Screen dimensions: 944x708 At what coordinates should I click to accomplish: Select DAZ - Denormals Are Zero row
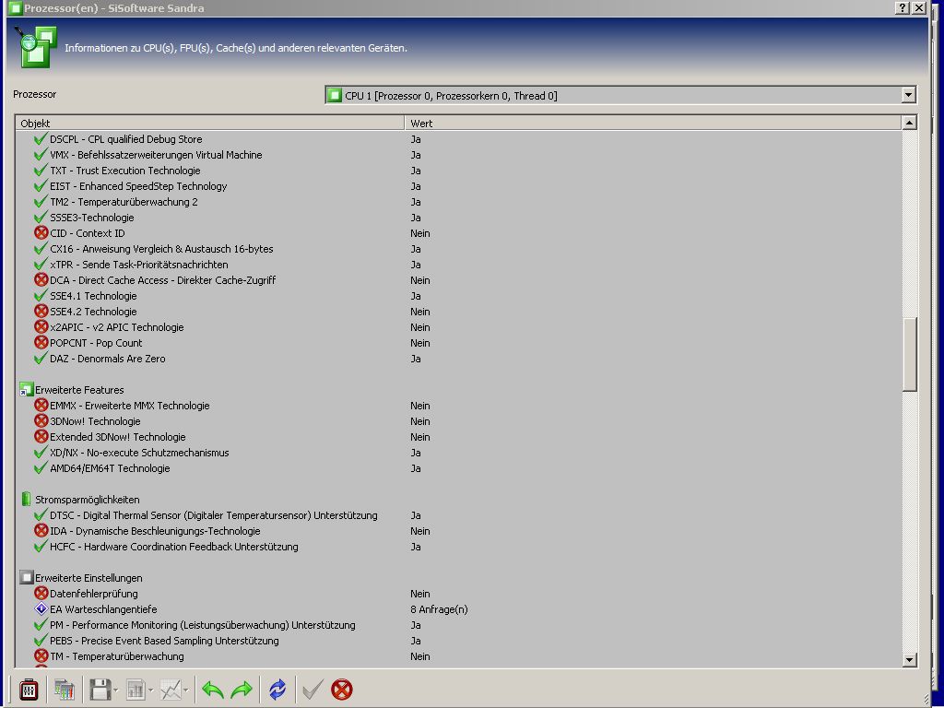click(107, 359)
